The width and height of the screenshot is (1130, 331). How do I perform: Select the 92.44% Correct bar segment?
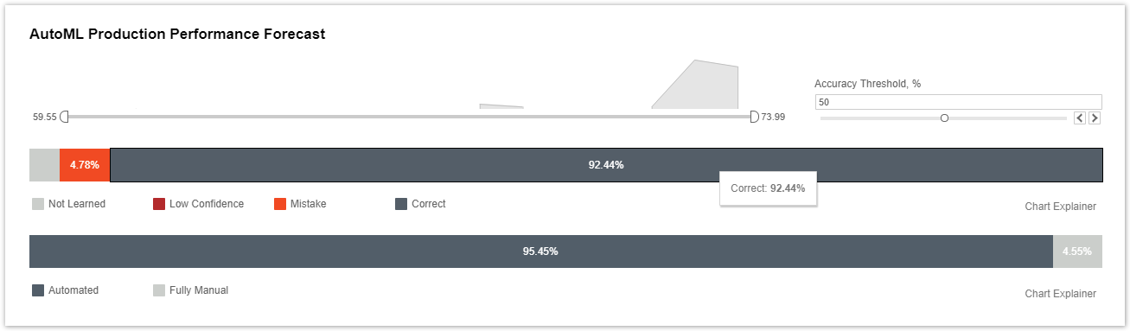tap(606, 165)
